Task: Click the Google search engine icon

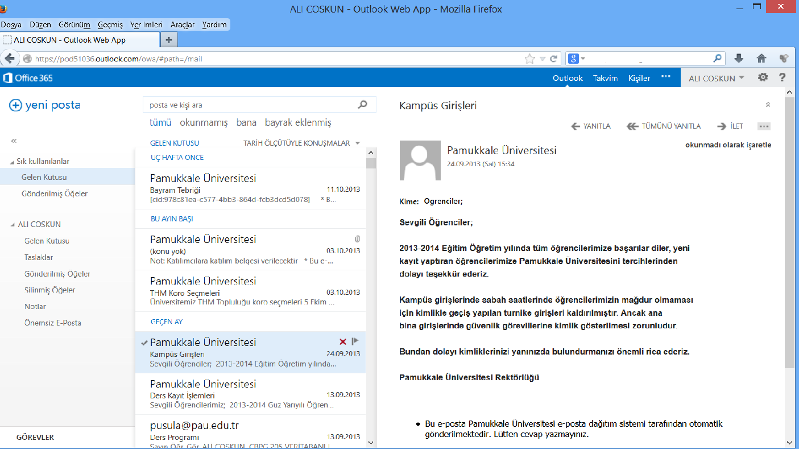Action: [573, 58]
